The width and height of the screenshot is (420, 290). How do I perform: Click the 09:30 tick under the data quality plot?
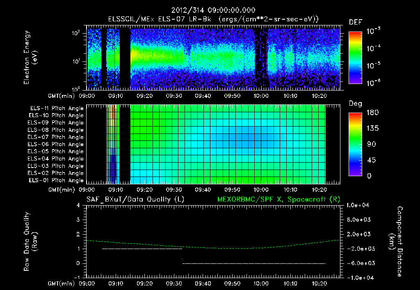(x=174, y=283)
